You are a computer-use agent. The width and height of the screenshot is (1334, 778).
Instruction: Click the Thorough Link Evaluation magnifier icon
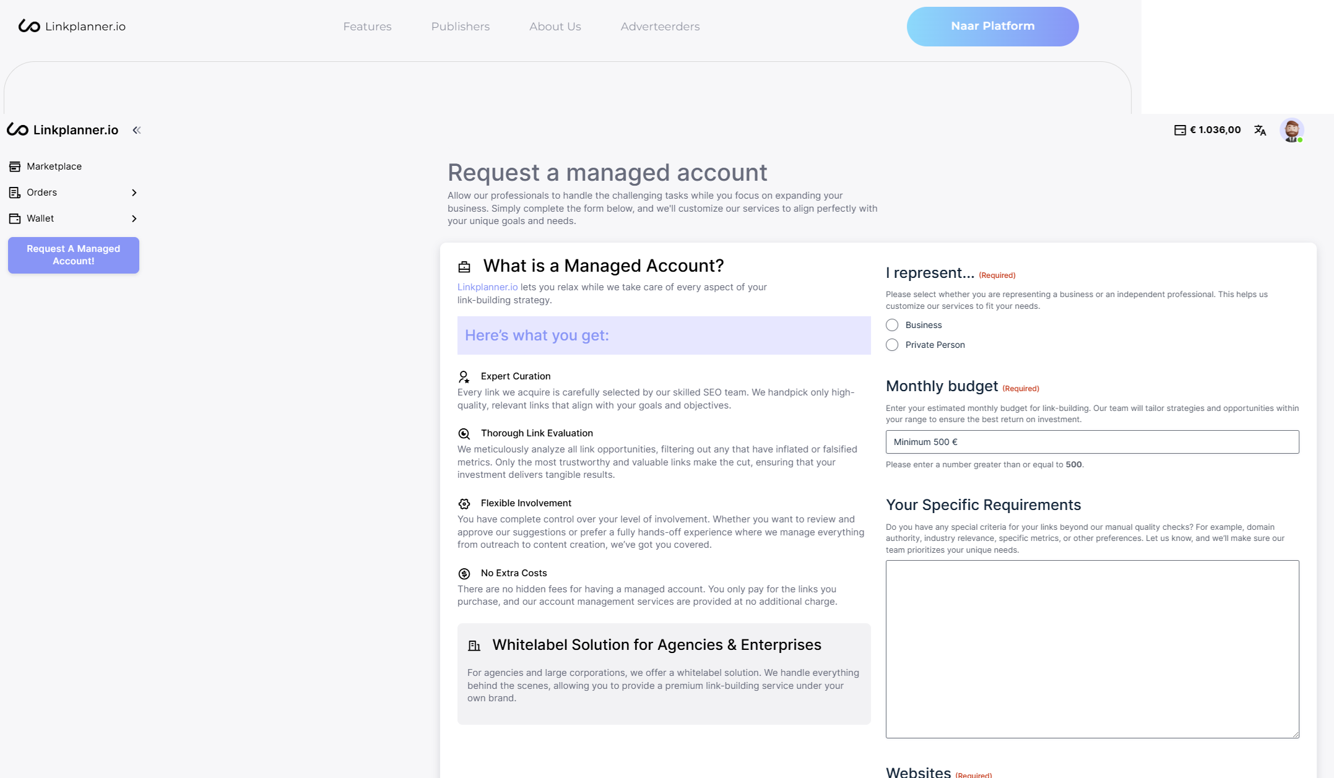[x=464, y=434]
